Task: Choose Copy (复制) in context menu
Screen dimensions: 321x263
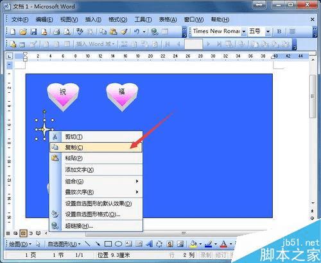Action: pyautogui.click(x=96, y=147)
